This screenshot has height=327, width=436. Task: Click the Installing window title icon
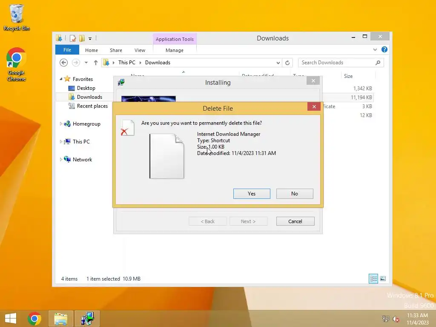(x=121, y=82)
